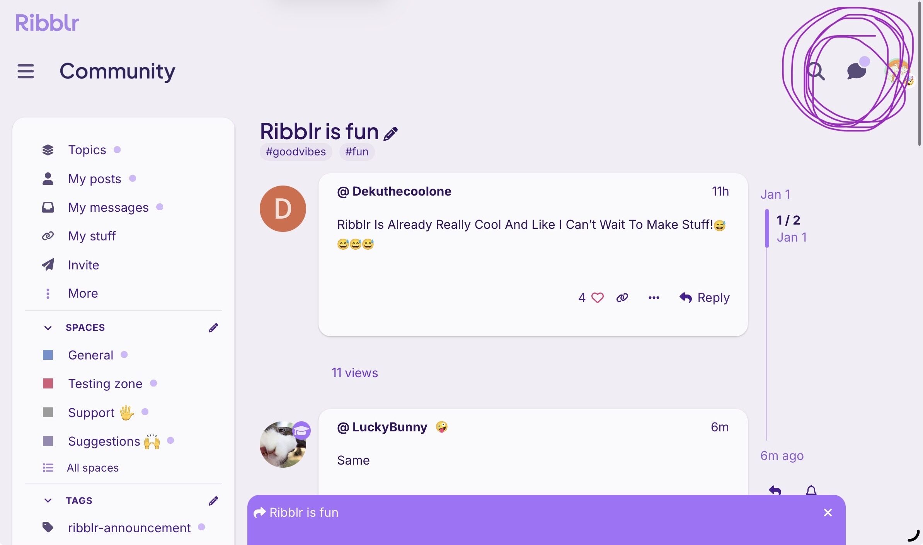Screen dimensions: 923x545
Task: Collapse the TAGS section chevron
Action: [x=48, y=501]
